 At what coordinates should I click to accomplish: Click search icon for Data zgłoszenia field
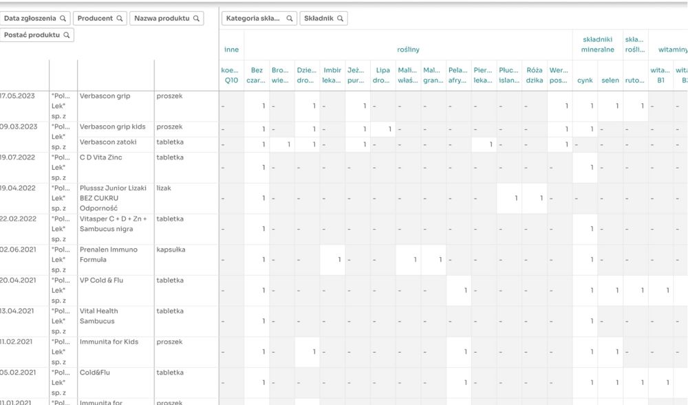pos(63,19)
